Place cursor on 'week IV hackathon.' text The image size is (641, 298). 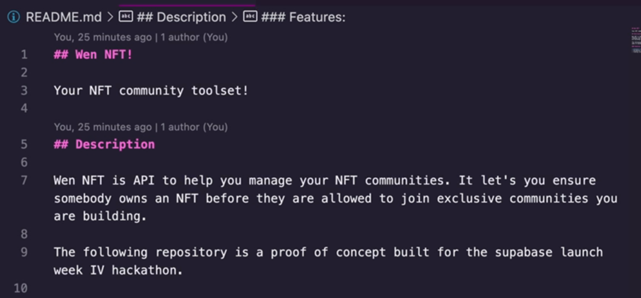tap(118, 270)
